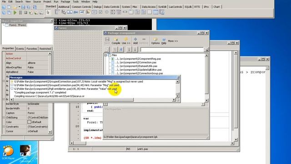Switch to the Additional palette tab

click(x=64, y=7)
